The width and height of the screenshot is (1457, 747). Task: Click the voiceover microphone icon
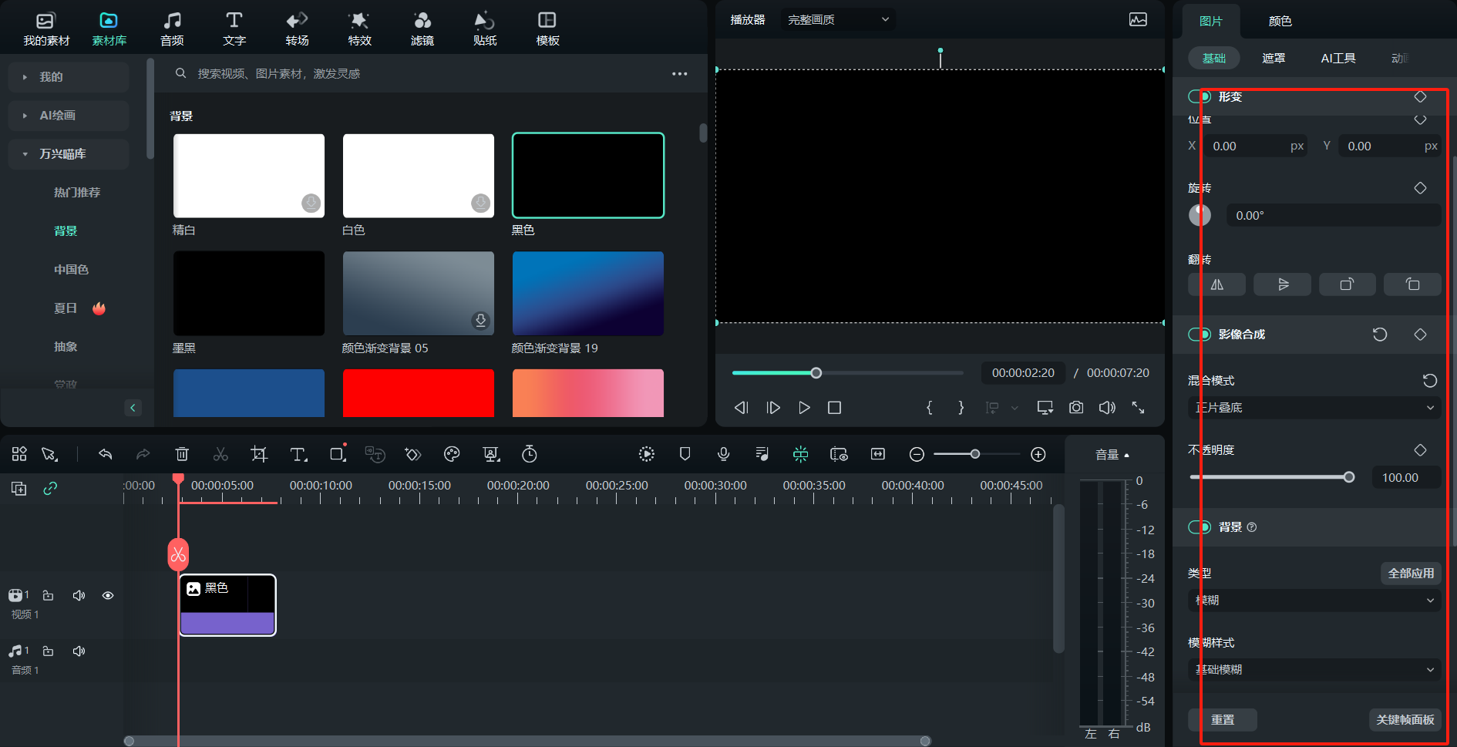723,454
